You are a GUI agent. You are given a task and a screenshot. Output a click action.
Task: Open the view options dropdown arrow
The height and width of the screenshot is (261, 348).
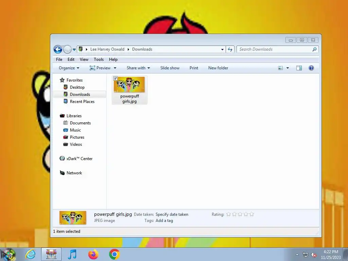(288, 68)
